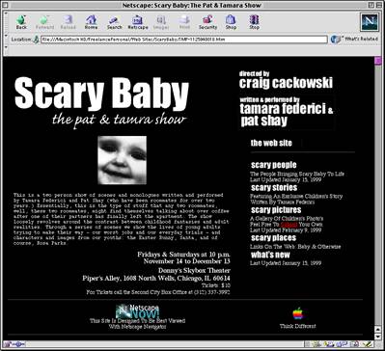Open the What's Related button
This screenshot has width=385, height=351.
[354, 40]
